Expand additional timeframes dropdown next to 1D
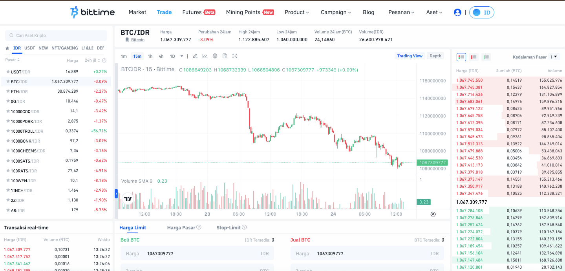565x271 pixels. point(181,56)
